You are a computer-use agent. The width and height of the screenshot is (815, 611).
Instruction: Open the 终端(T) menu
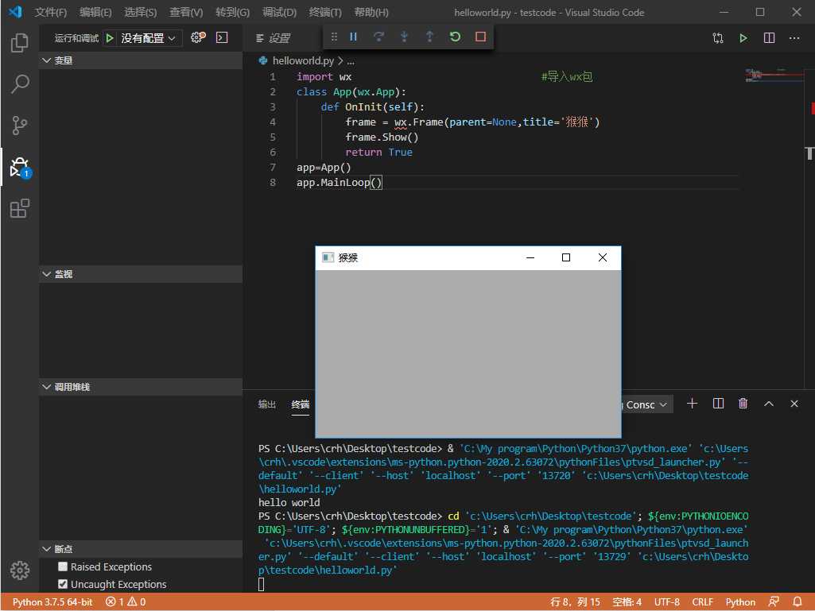coord(325,12)
